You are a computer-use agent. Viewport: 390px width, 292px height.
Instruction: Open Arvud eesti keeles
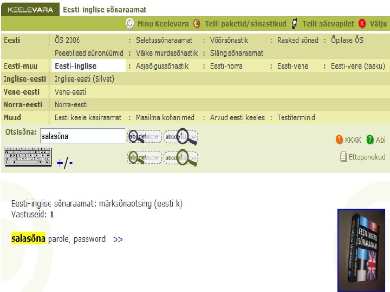pyautogui.click(x=237, y=117)
